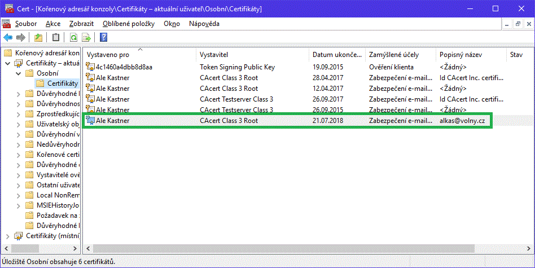
Task: Click the Export list toolbar icon
Action: click(x=87, y=38)
